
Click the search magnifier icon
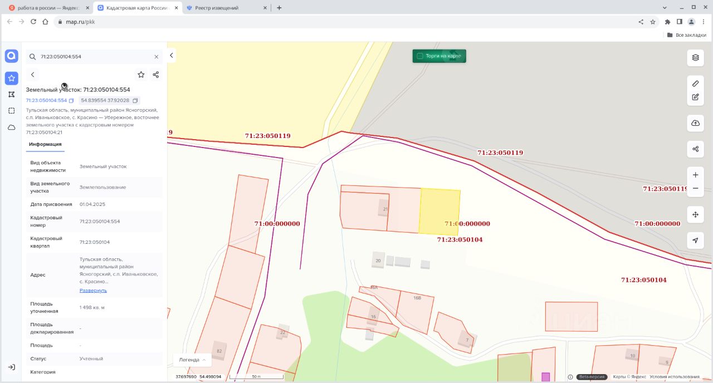pos(32,57)
